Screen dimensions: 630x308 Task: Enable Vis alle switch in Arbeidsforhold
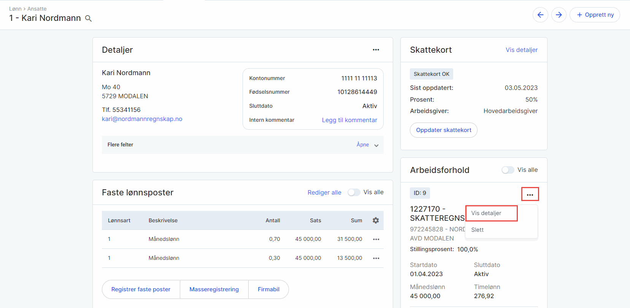tap(508, 170)
